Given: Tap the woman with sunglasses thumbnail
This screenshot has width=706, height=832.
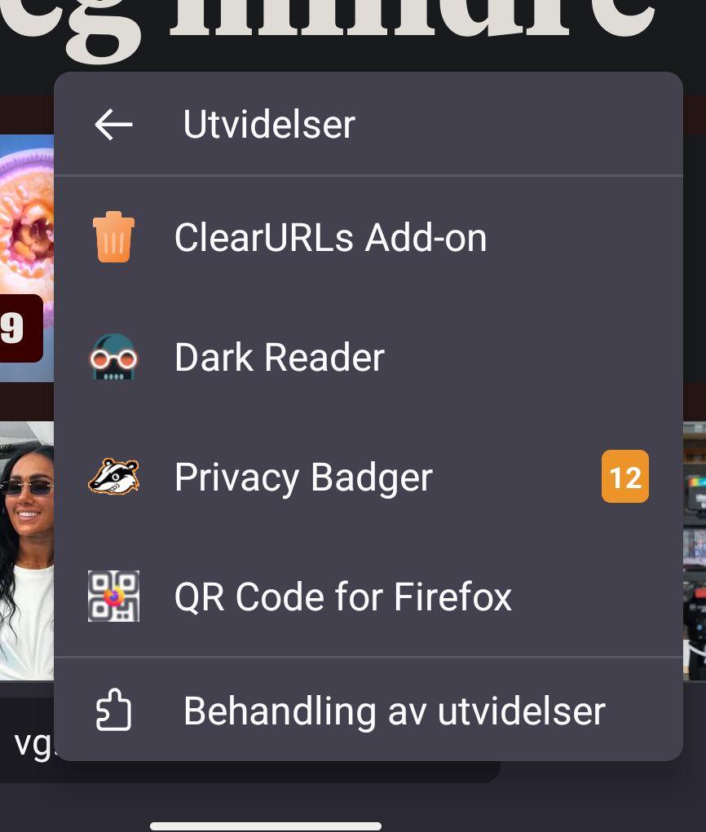Looking at the screenshot, I should click(27, 551).
